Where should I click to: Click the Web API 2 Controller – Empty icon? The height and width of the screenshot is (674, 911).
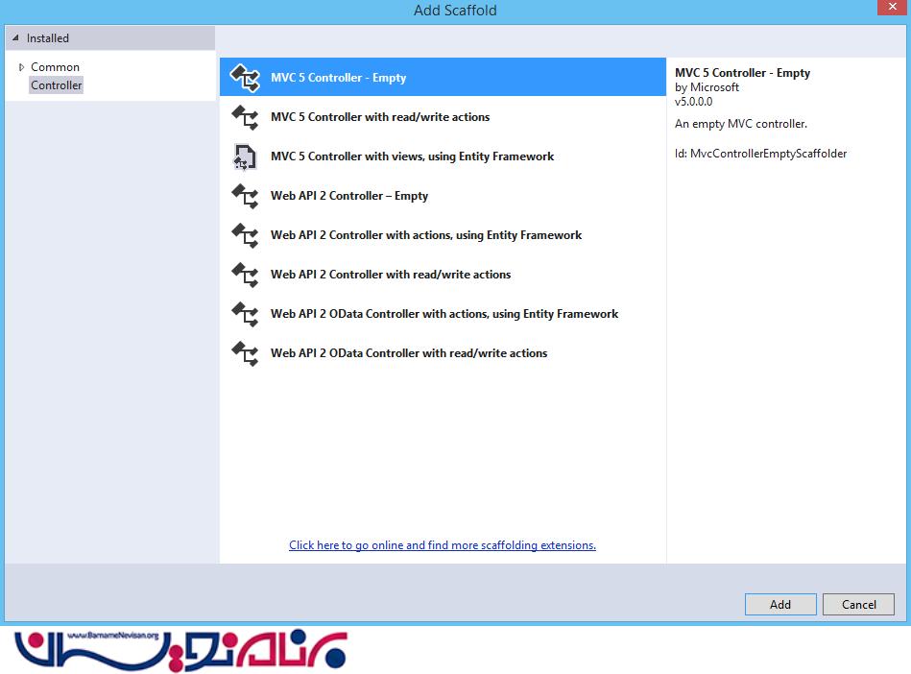(245, 197)
